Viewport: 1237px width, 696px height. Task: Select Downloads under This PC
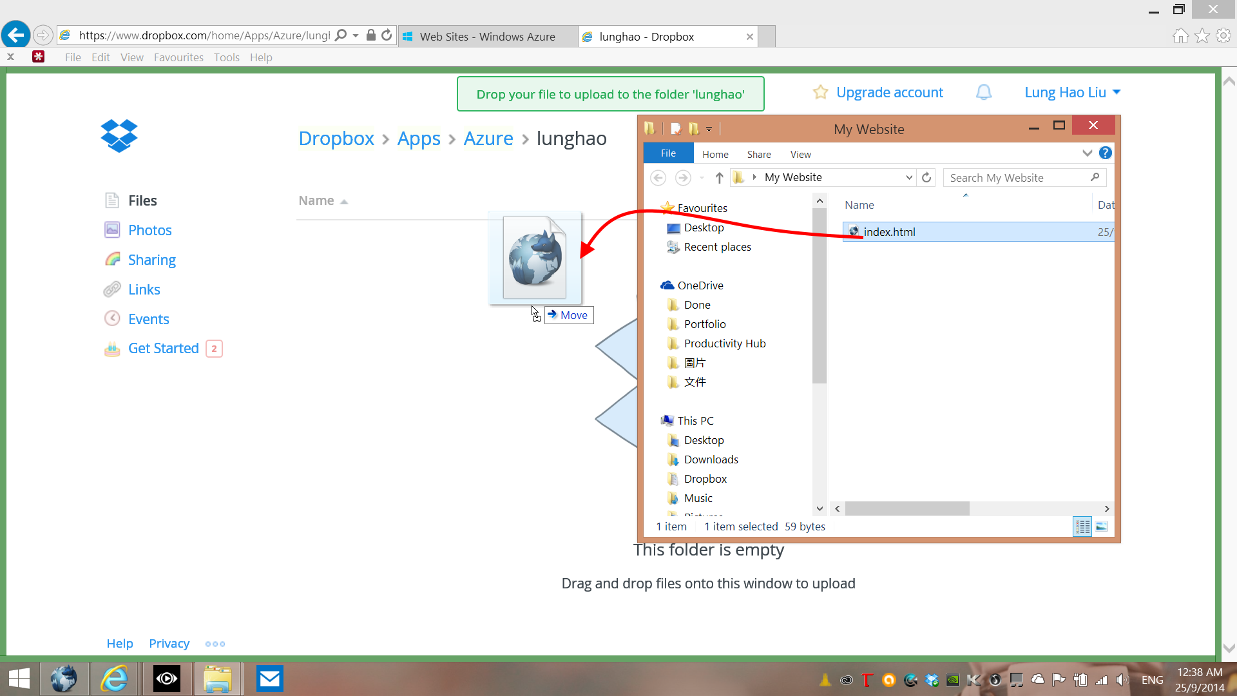tap(711, 459)
